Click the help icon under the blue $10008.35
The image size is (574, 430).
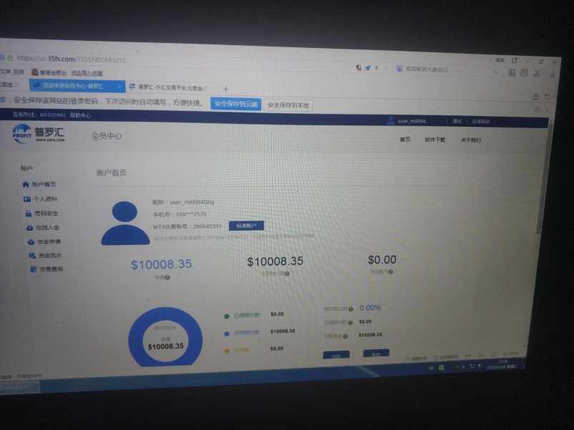click(x=167, y=277)
